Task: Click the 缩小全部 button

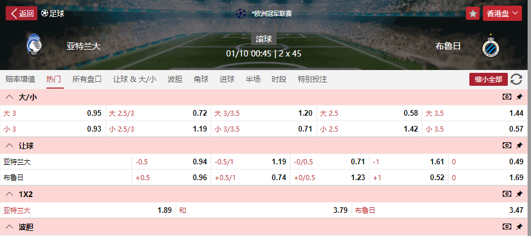Action: pyautogui.click(x=488, y=80)
